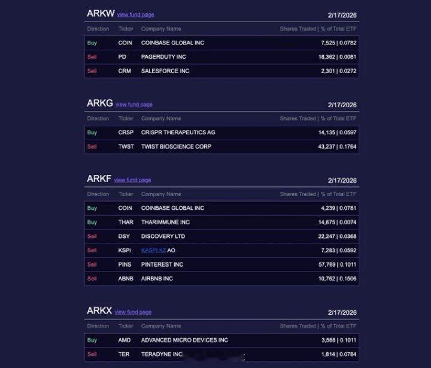
Task: Click the Ticker column header in ARKG table
Action: 126,118
